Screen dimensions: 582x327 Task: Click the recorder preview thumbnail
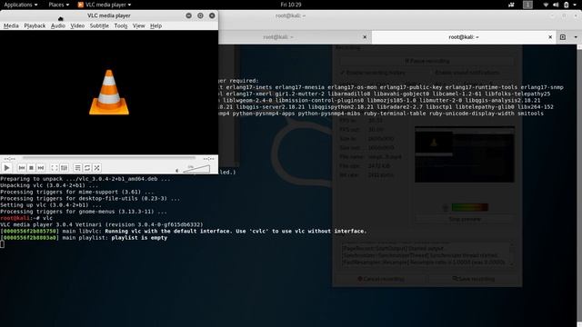coord(465,154)
